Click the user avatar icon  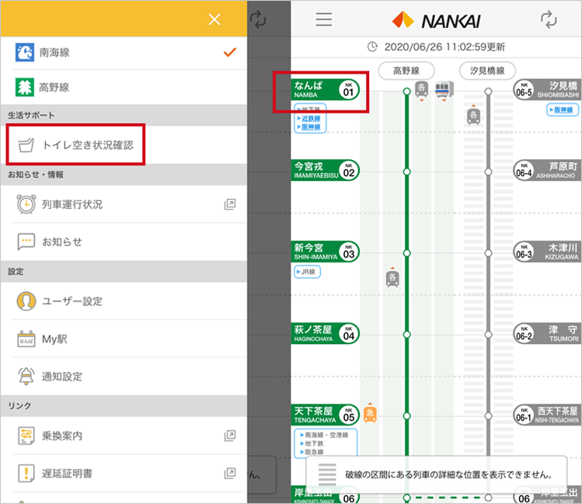(x=26, y=301)
